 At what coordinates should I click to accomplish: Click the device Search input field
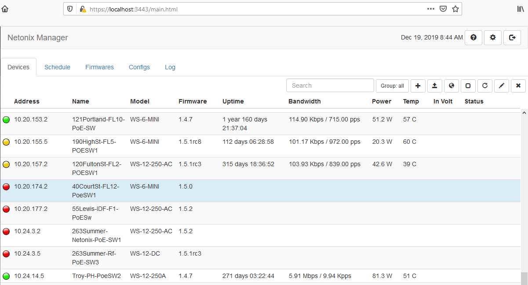[x=330, y=85]
